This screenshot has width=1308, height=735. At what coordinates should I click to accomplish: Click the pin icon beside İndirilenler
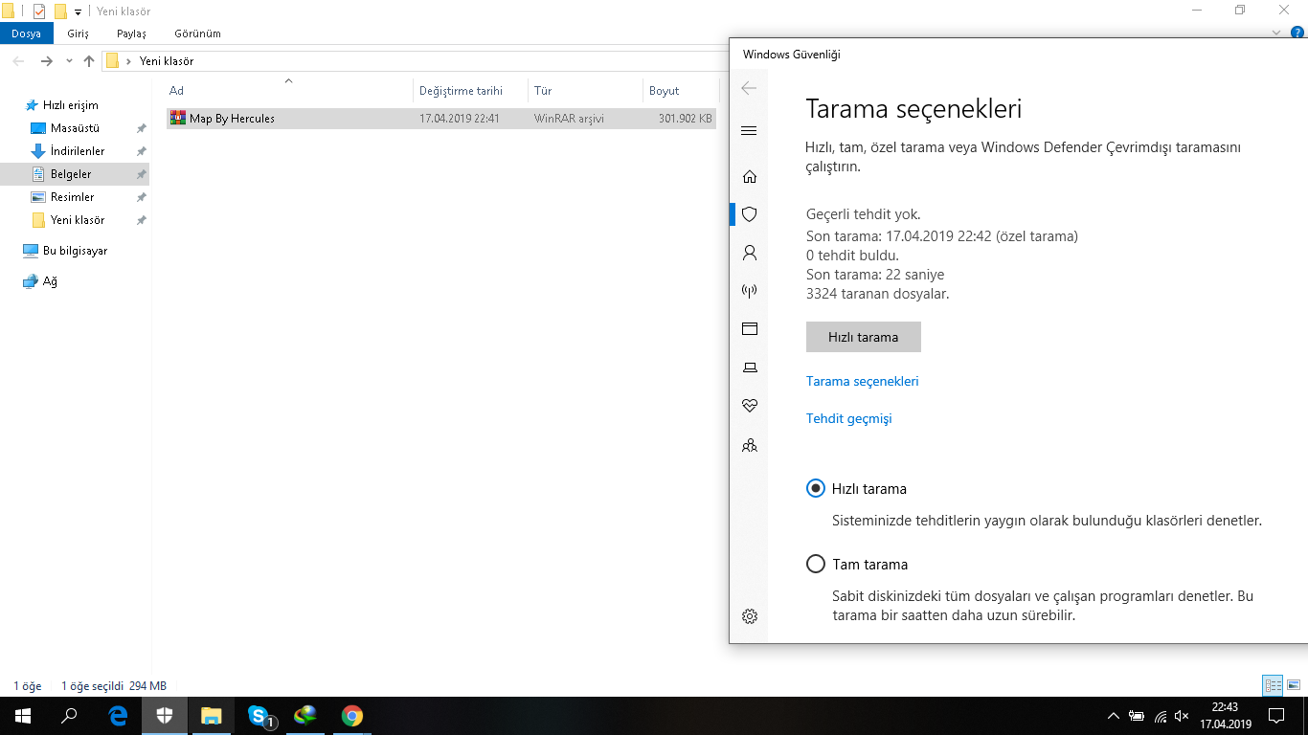[x=141, y=151]
